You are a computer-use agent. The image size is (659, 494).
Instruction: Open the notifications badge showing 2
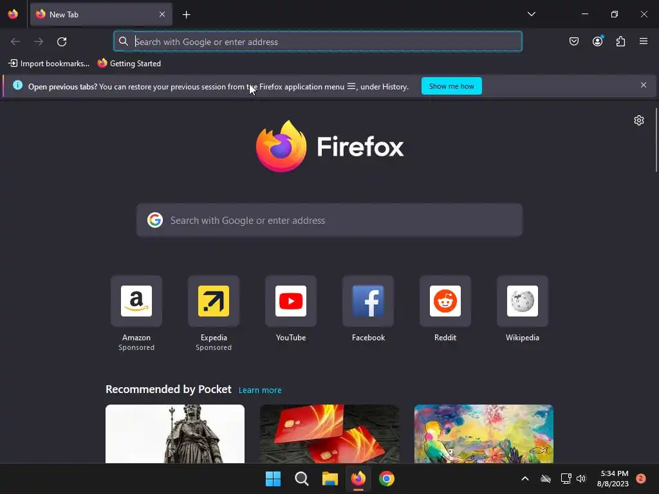pyautogui.click(x=640, y=479)
